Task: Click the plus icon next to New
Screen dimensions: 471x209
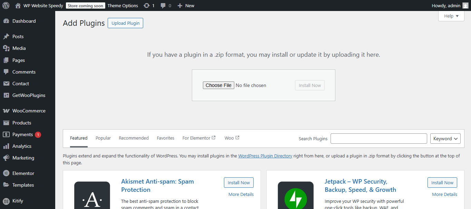Action: coord(180,5)
